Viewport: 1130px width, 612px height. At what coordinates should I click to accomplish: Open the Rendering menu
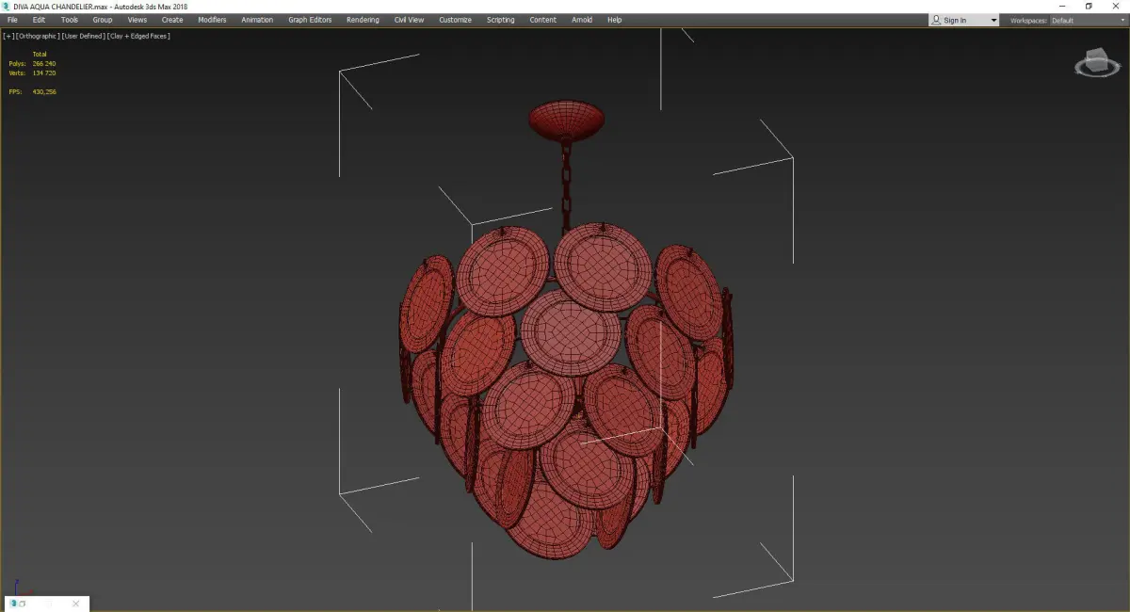pos(363,20)
